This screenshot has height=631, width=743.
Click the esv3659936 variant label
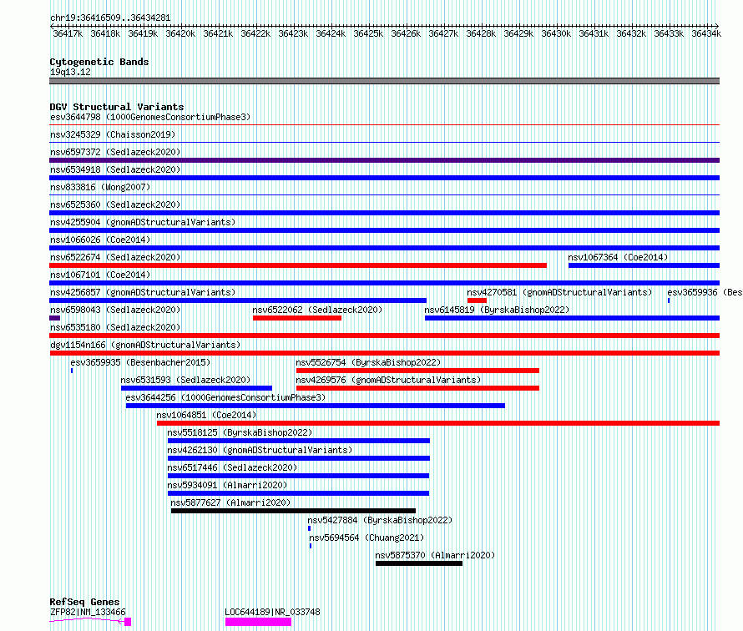[x=705, y=292]
